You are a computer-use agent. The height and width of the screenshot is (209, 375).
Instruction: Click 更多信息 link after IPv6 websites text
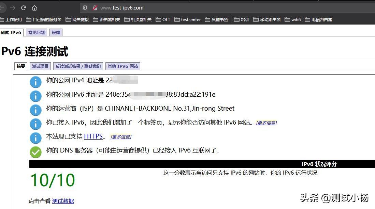point(266,123)
